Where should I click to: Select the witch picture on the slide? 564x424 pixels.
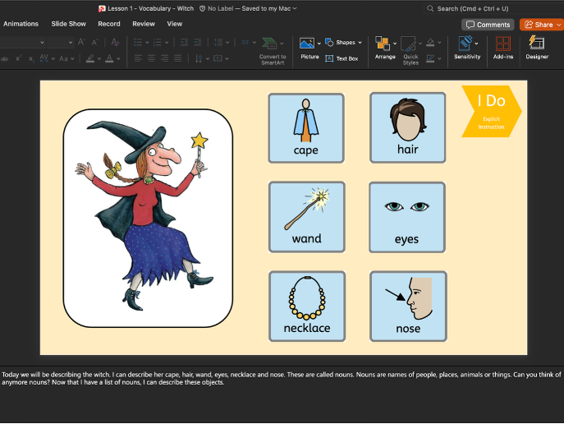click(148, 218)
